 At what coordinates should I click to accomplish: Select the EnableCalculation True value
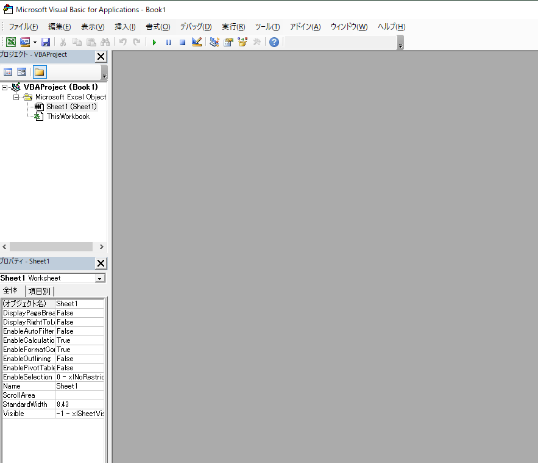point(80,340)
